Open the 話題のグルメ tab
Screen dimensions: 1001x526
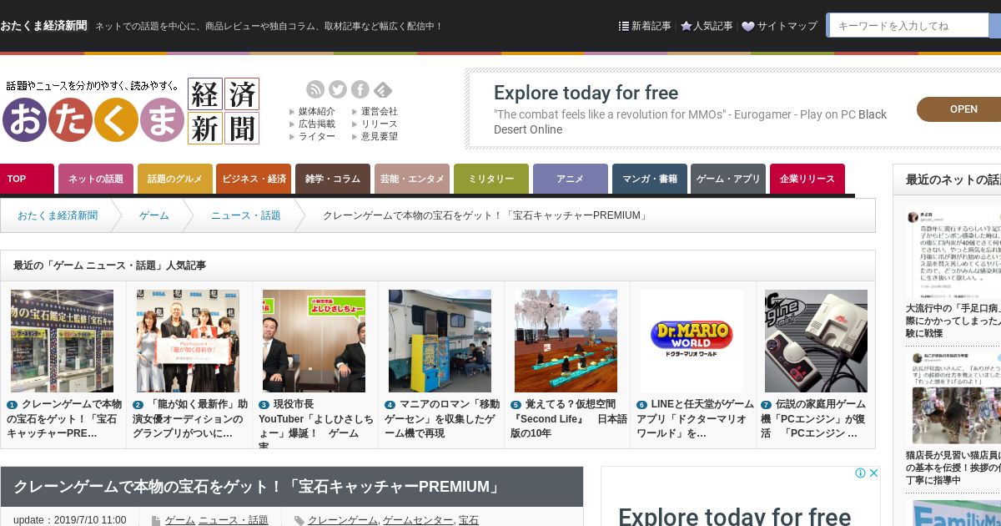point(175,179)
